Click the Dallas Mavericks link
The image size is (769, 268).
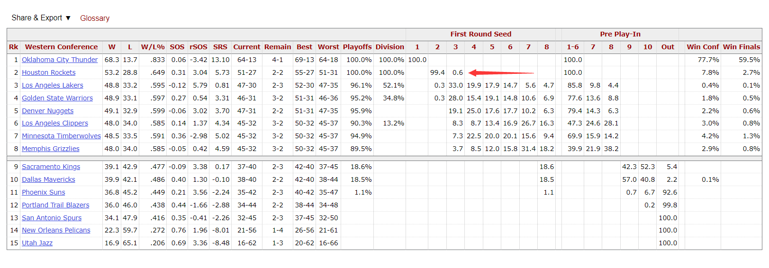point(48,179)
